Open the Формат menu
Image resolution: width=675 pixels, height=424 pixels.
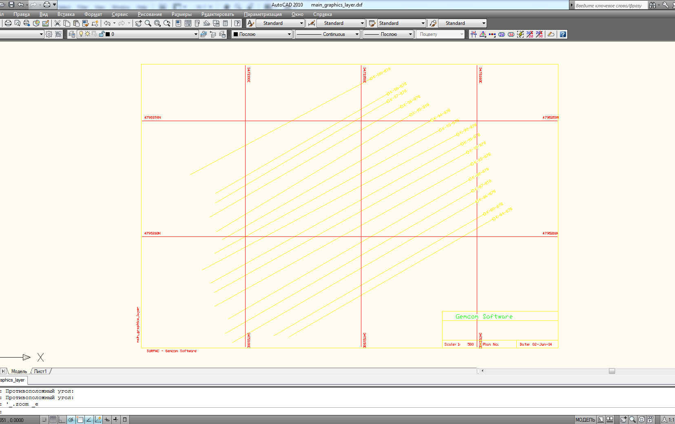[93, 14]
